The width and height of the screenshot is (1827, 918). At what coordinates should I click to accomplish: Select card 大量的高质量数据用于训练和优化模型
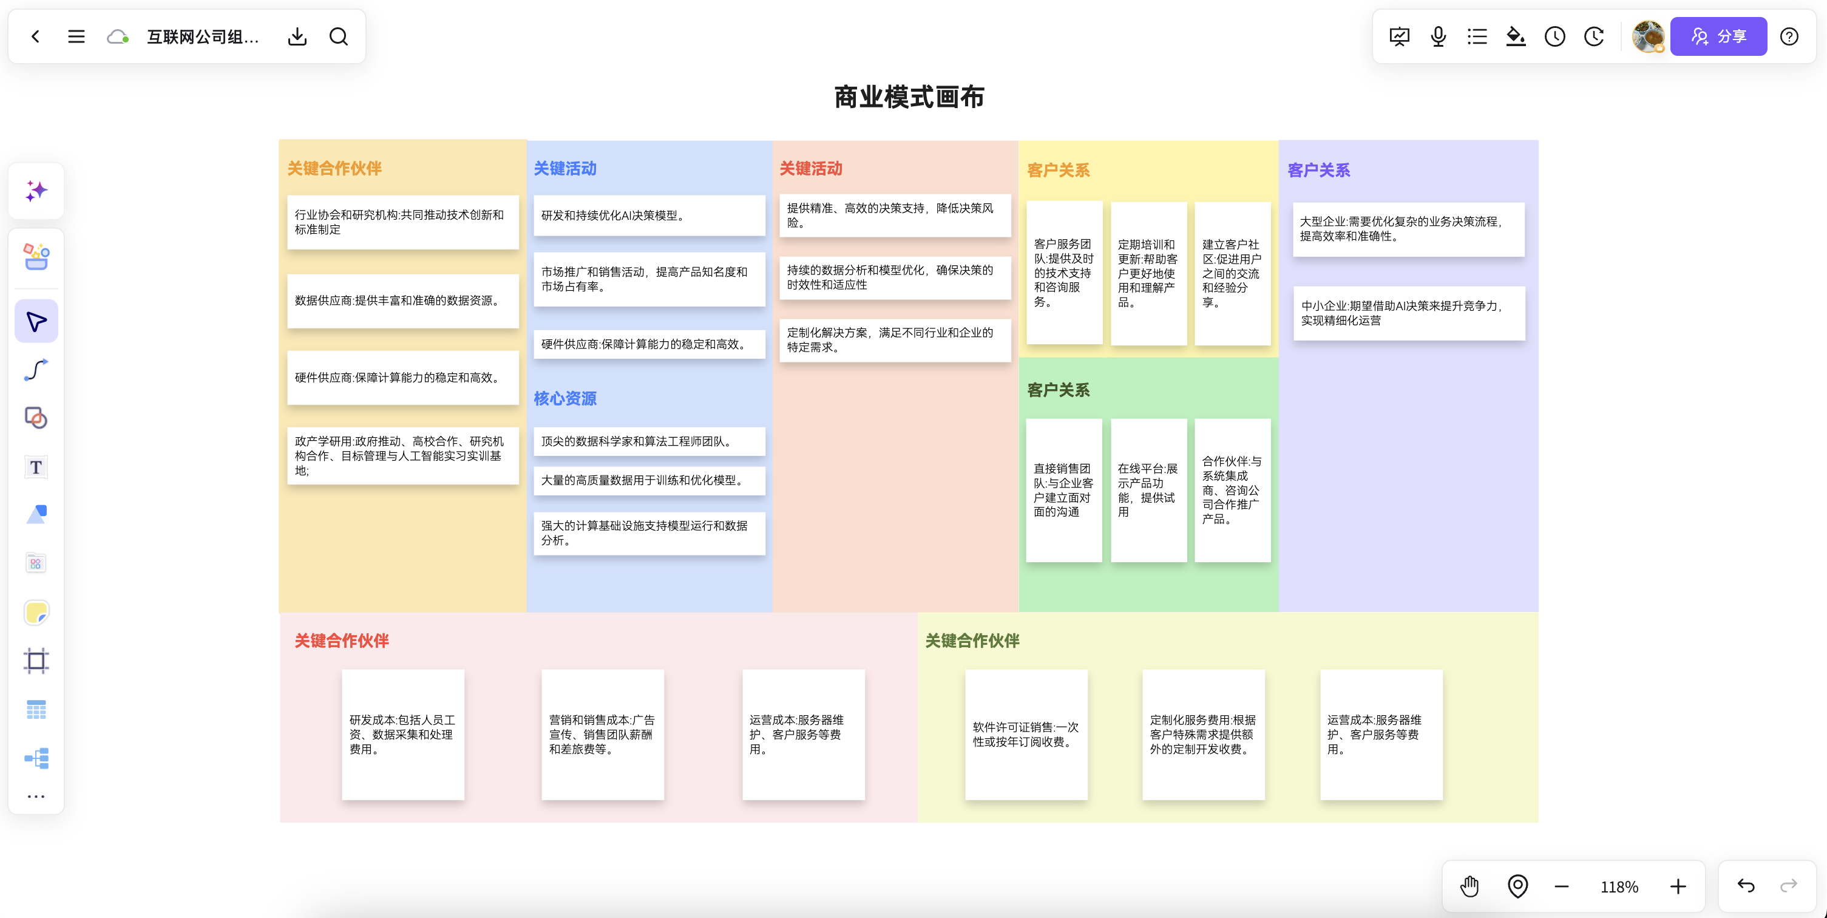[649, 480]
